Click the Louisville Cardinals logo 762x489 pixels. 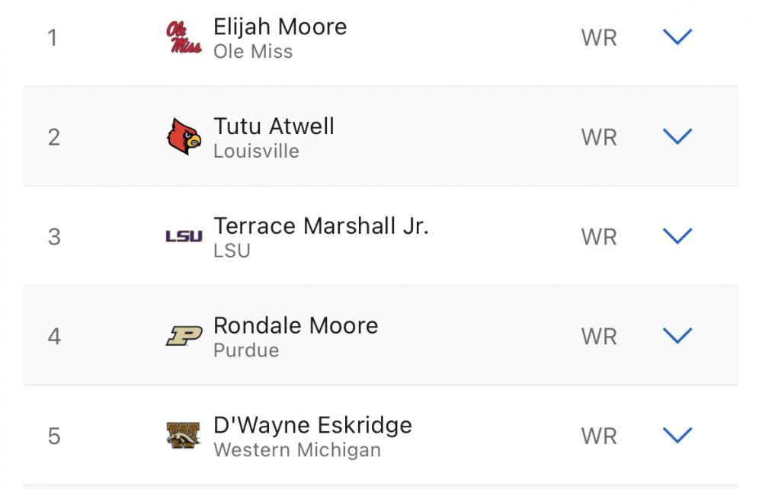[184, 137]
